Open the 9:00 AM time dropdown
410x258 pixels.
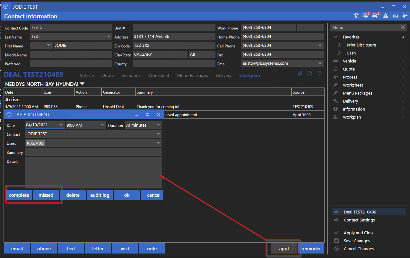tap(102, 125)
